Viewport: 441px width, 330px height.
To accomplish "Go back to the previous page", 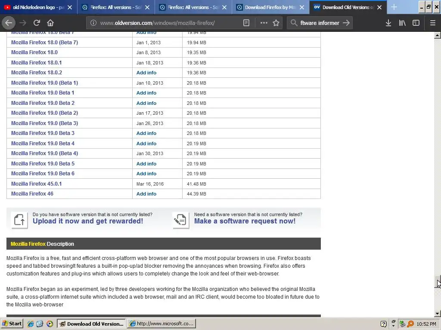I will 9,23.
